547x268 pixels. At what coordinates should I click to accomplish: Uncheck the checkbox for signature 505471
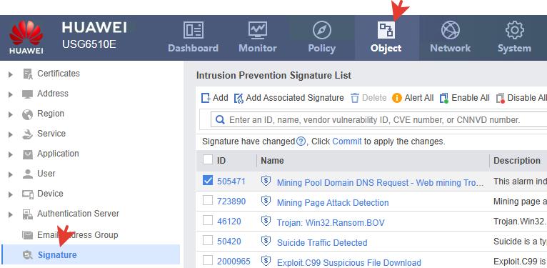(208, 180)
